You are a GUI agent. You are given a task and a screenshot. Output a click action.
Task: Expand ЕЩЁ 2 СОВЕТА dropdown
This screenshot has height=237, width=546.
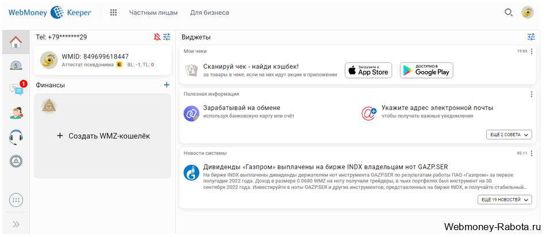point(509,134)
